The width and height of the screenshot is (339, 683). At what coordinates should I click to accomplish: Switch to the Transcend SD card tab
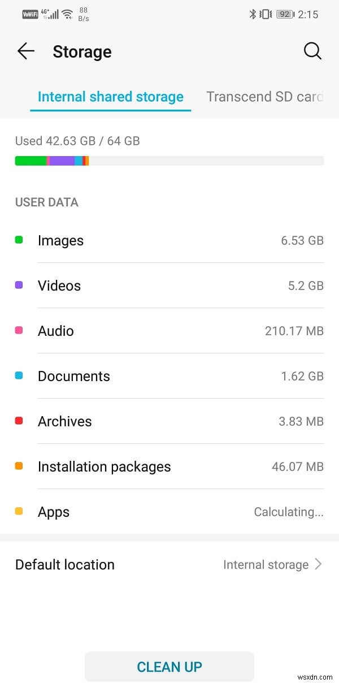coord(264,96)
